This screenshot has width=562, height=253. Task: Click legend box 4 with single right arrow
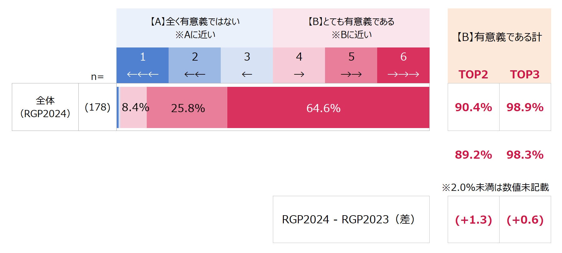pyautogui.click(x=299, y=65)
